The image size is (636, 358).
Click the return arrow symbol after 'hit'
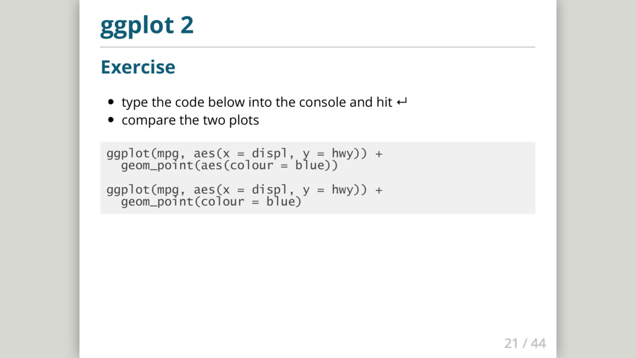402,102
